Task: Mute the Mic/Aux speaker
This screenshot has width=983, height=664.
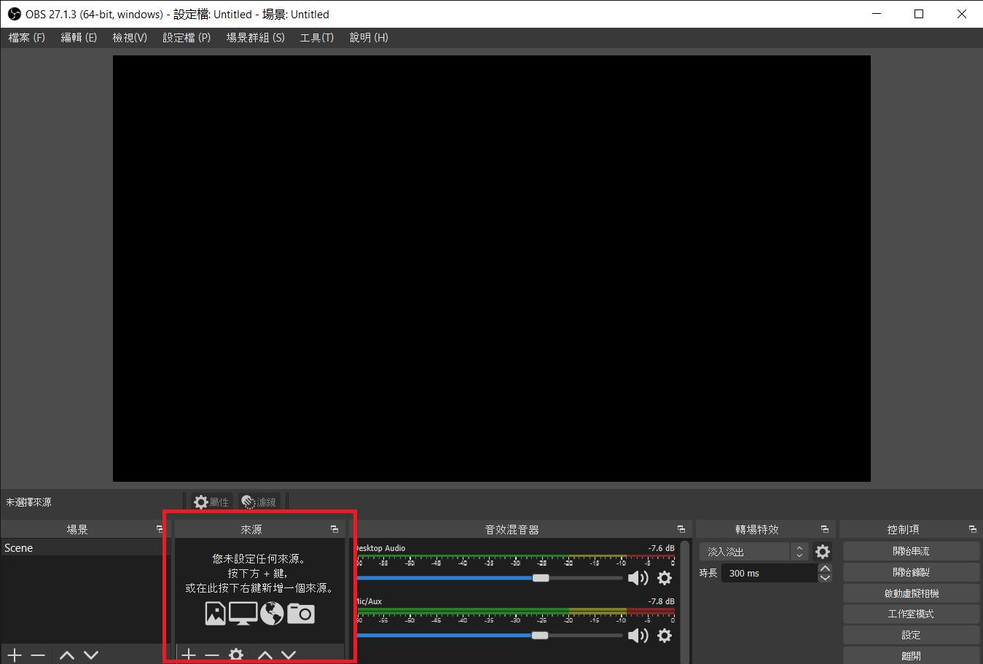Action: [x=638, y=636]
